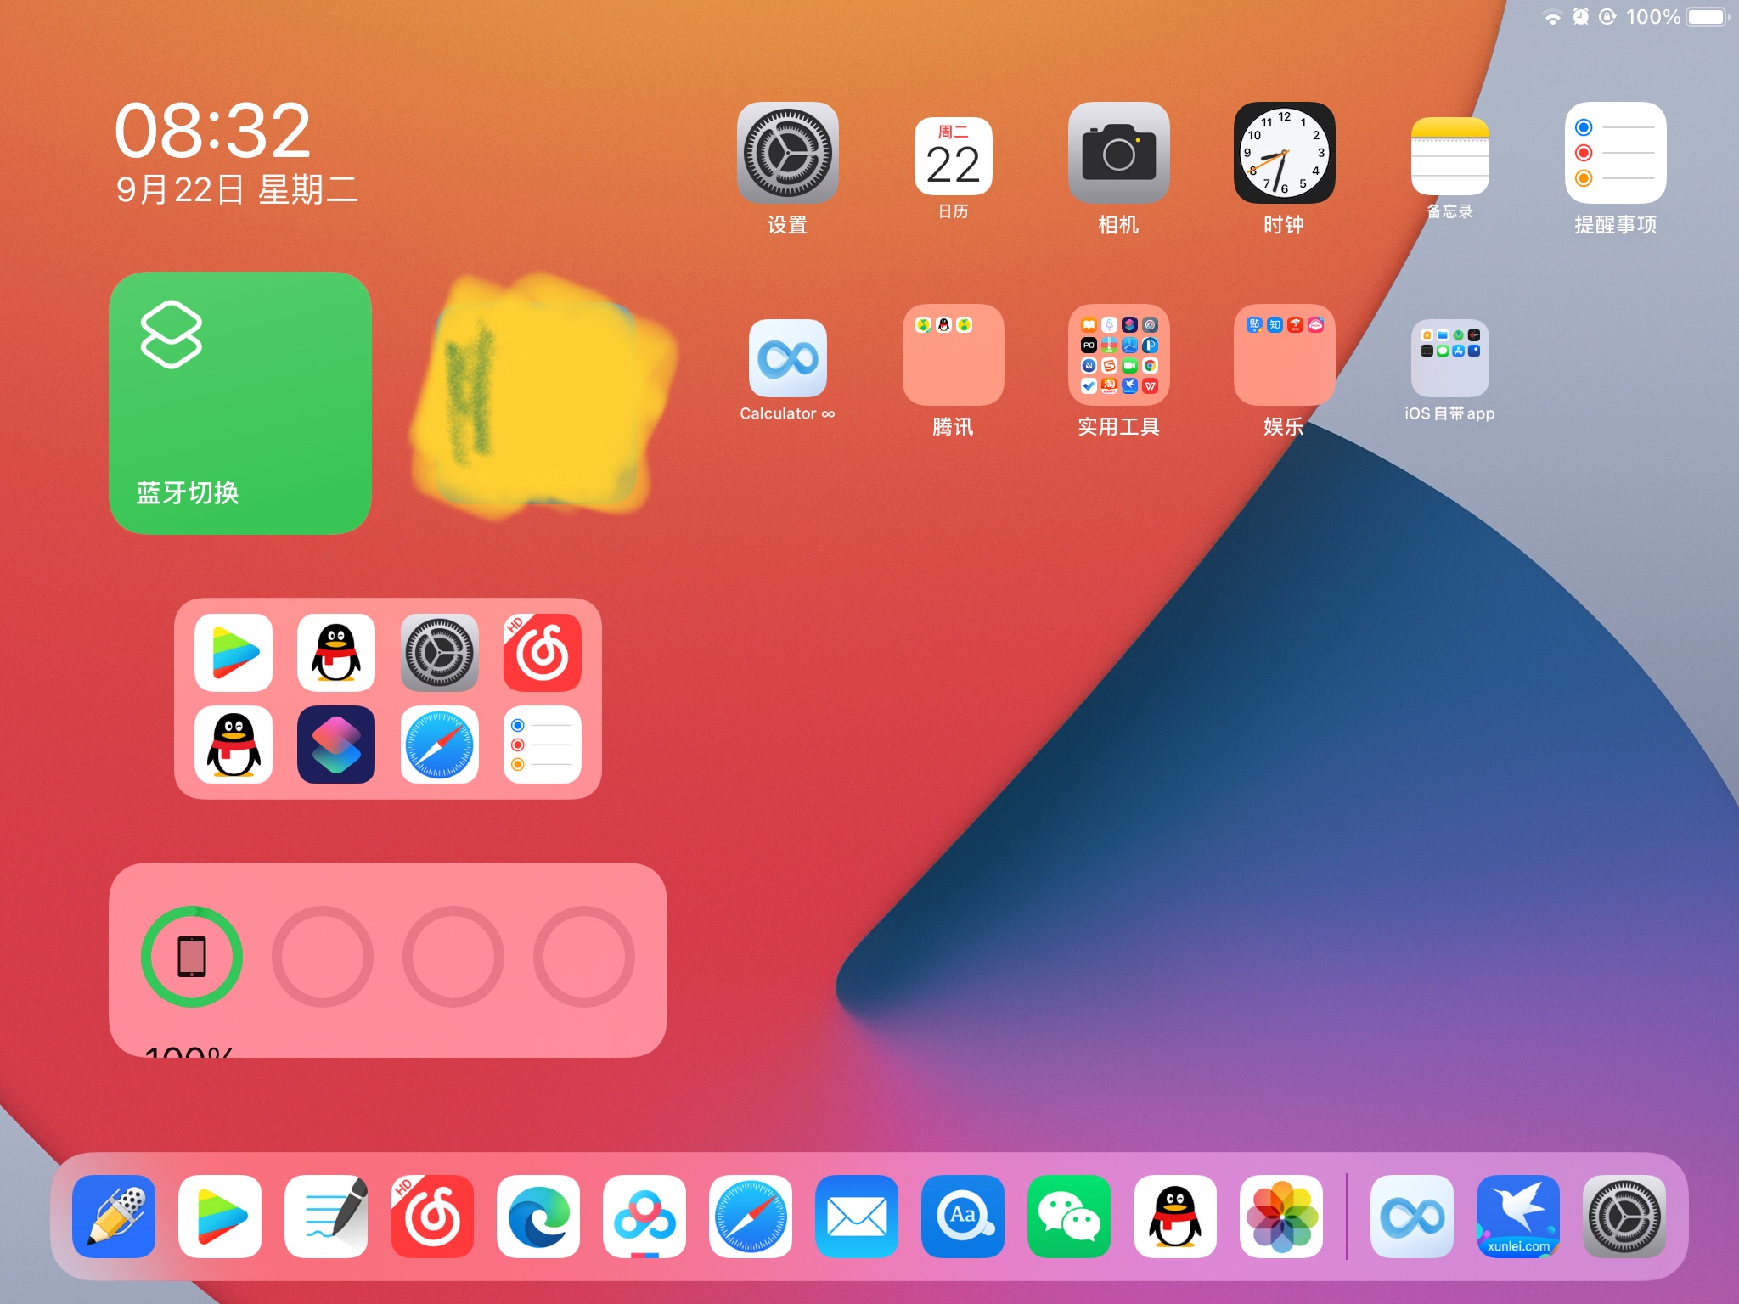Launch Microsoft Edge in the dock
1739x1304 pixels.
538,1217
